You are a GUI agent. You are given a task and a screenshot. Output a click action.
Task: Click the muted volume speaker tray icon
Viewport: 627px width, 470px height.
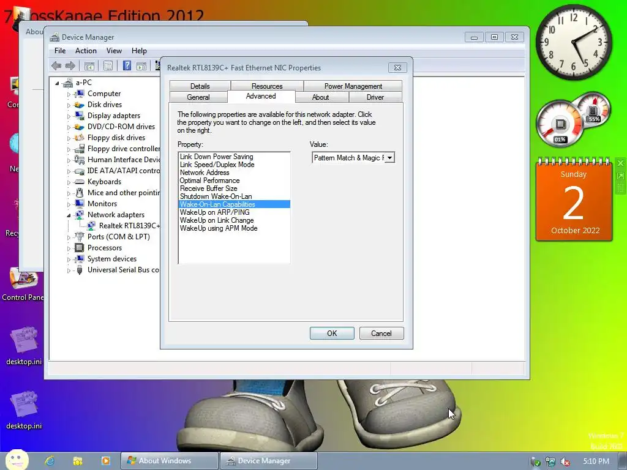coord(565,461)
